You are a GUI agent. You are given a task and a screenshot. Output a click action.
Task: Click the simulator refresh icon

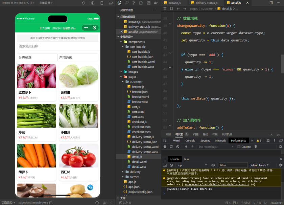click(x=84, y=3)
